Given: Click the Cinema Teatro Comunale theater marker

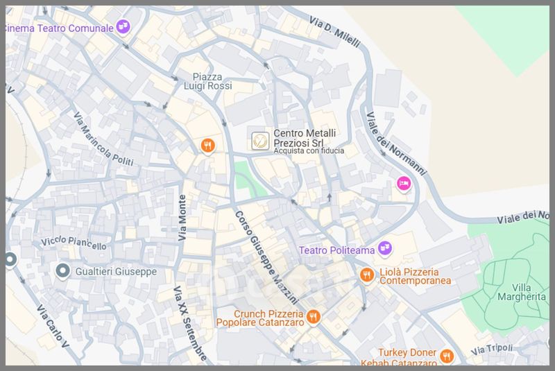Looking at the screenshot, I should click(x=123, y=27).
